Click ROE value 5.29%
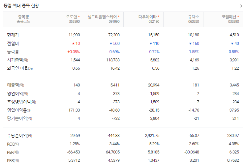This screenshot has width=245, height=168. tap(154, 144)
